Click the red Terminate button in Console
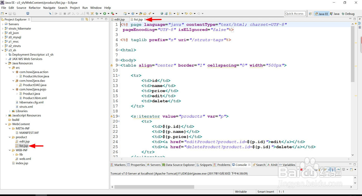 [x=301, y=170]
